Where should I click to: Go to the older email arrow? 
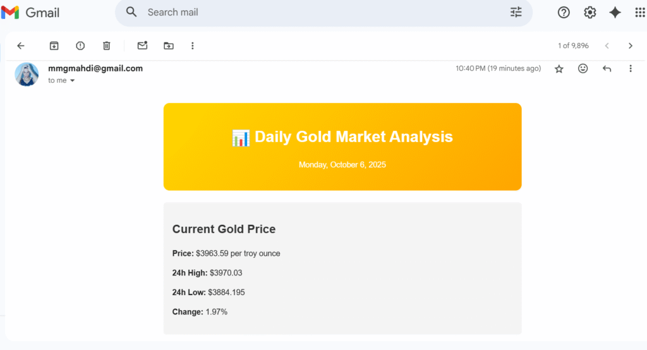point(630,45)
